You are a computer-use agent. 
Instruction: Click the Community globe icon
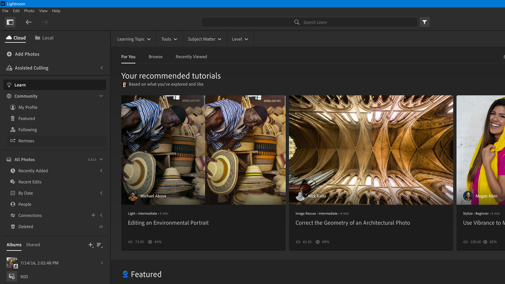(x=9, y=96)
